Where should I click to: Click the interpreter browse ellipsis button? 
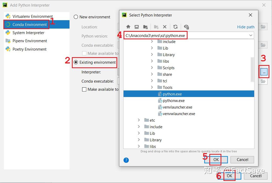[264, 72]
